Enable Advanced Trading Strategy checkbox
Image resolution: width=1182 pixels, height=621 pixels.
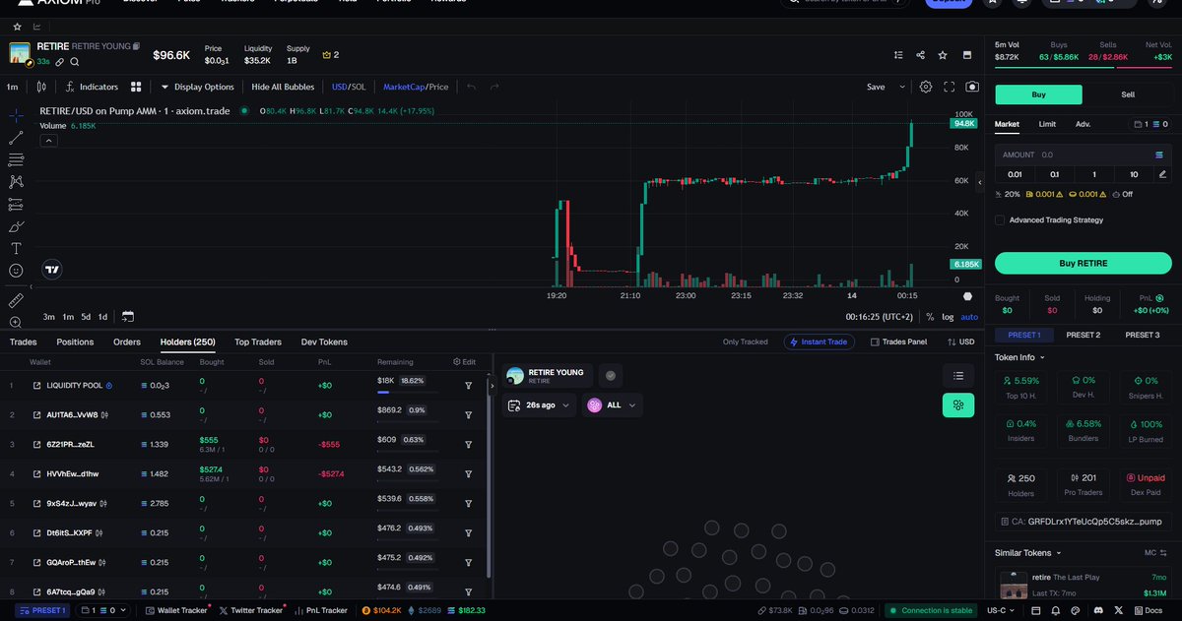click(1001, 220)
